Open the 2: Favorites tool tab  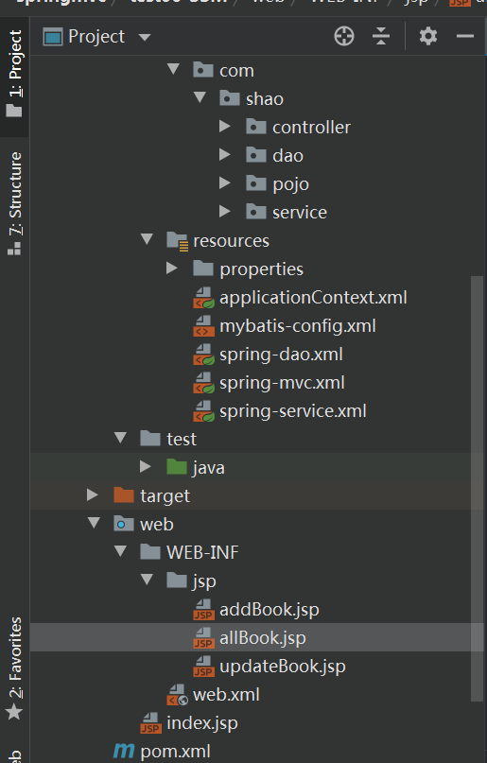(x=14, y=668)
